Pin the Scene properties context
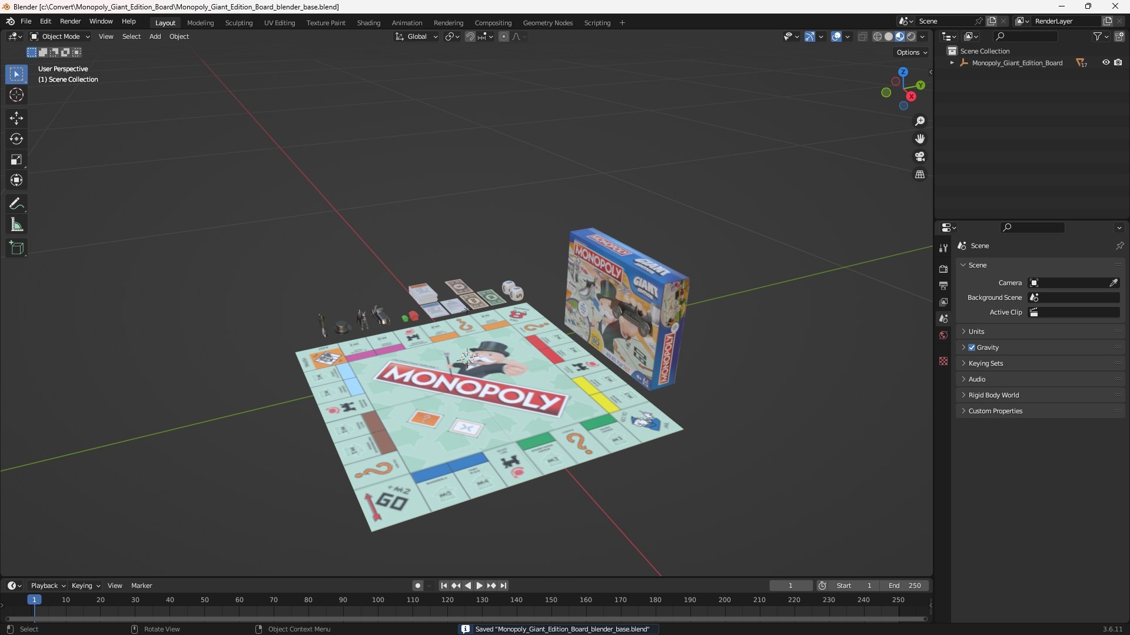This screenshot has height=635, width=1130. pyautogui.click(x=1119, y=246)
